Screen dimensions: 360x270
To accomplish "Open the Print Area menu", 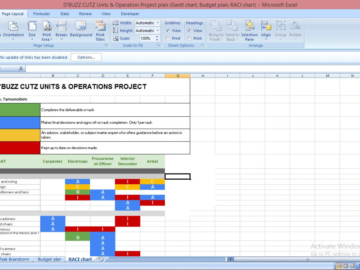I will tap(46, 31).
